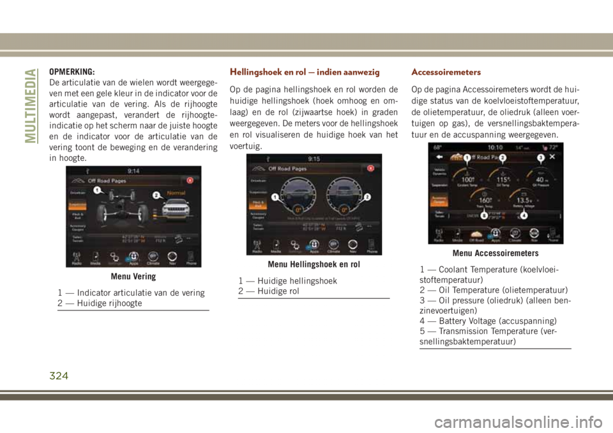Click the 'Normal' ride height label
613x433 pixels.
coord(176,194)
